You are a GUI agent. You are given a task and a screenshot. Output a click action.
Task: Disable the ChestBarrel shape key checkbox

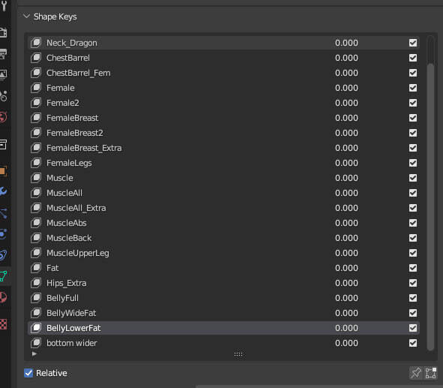click(413, 58)
